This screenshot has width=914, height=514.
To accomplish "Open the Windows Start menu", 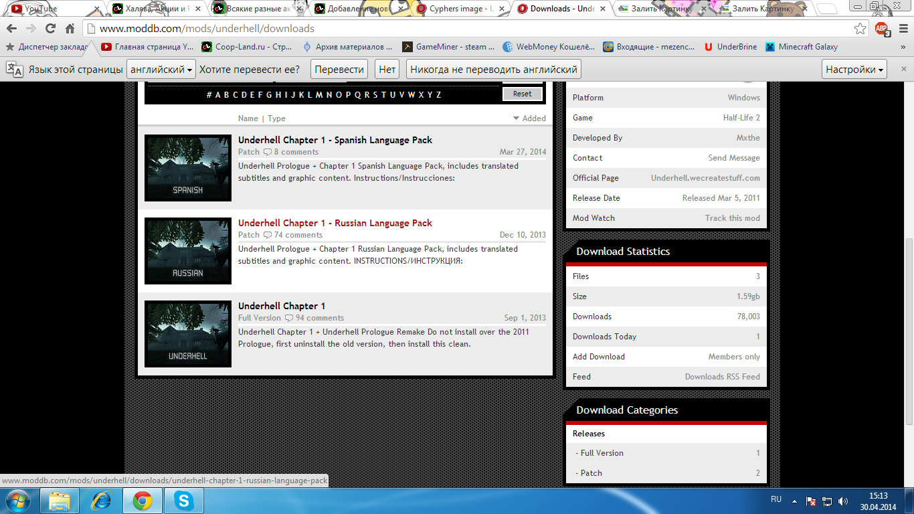I will [17, 500].
